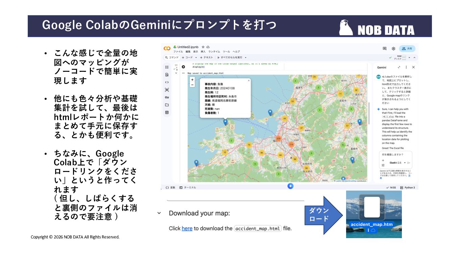
Task: Open the Gemini 2.5 model selector
Action: [x=397, y=163]
